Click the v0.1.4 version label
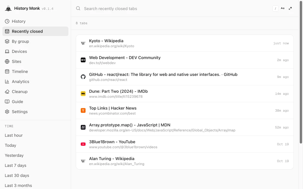Screen dimensions: 303x189 pos(48,9)
